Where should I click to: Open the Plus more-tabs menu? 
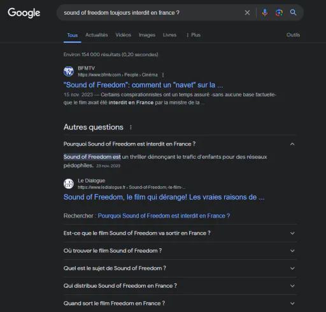pos(194,35)
